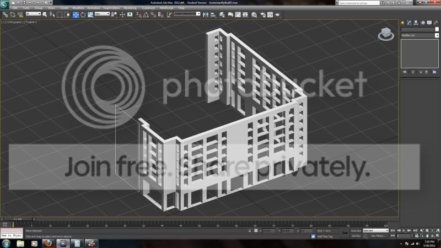The image size is (441, 248).
Task: Select the Move transform tool
Action: coord(76,15)
